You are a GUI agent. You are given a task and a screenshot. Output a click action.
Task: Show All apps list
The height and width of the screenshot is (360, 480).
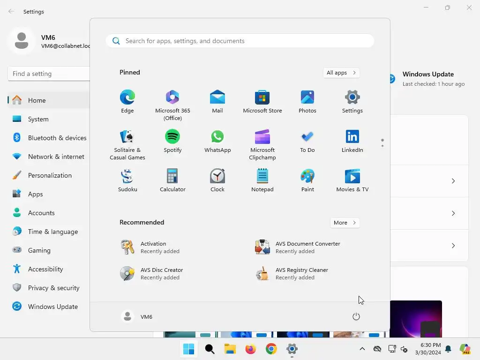pos(341,73)
